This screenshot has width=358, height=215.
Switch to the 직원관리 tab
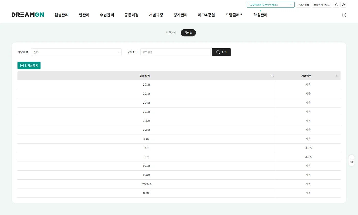click(x=171, y=33)
